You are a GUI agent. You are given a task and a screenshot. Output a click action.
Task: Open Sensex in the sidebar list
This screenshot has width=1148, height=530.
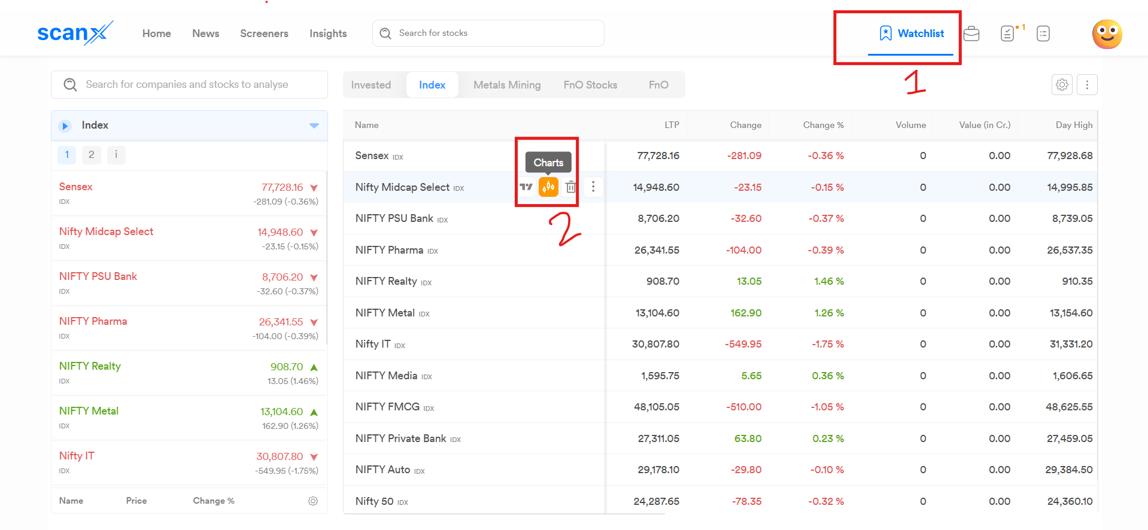[189, 193]
